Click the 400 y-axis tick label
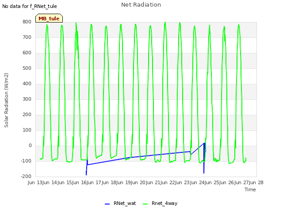This screenshot has height=212, width=283. [x=27, y=83]
